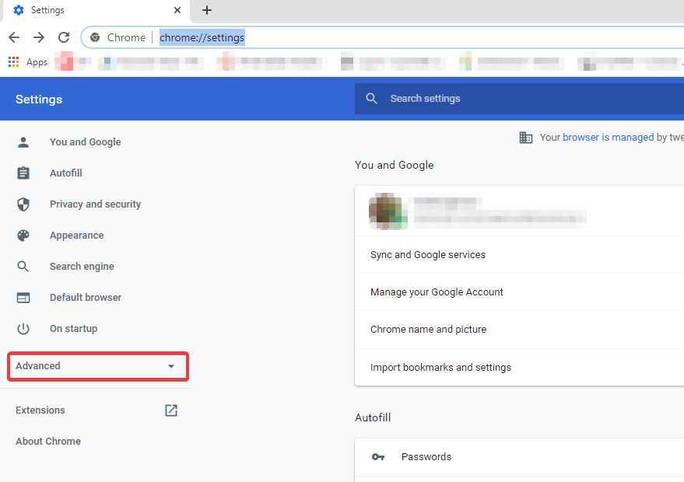Click the browser is managed link
This screenshot has height=482, width=684.
(x=608, y=137)
